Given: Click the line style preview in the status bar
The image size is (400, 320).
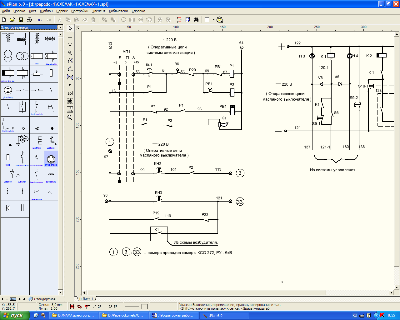Looking at the screenshot, I should click(x=132, y=307).
